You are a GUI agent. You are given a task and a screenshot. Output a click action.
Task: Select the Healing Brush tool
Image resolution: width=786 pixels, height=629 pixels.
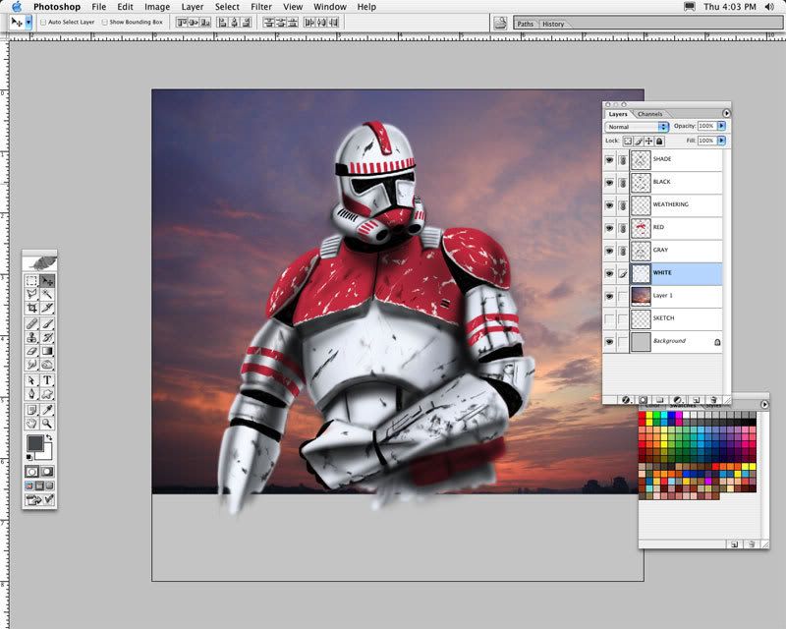tap(32, 324)
